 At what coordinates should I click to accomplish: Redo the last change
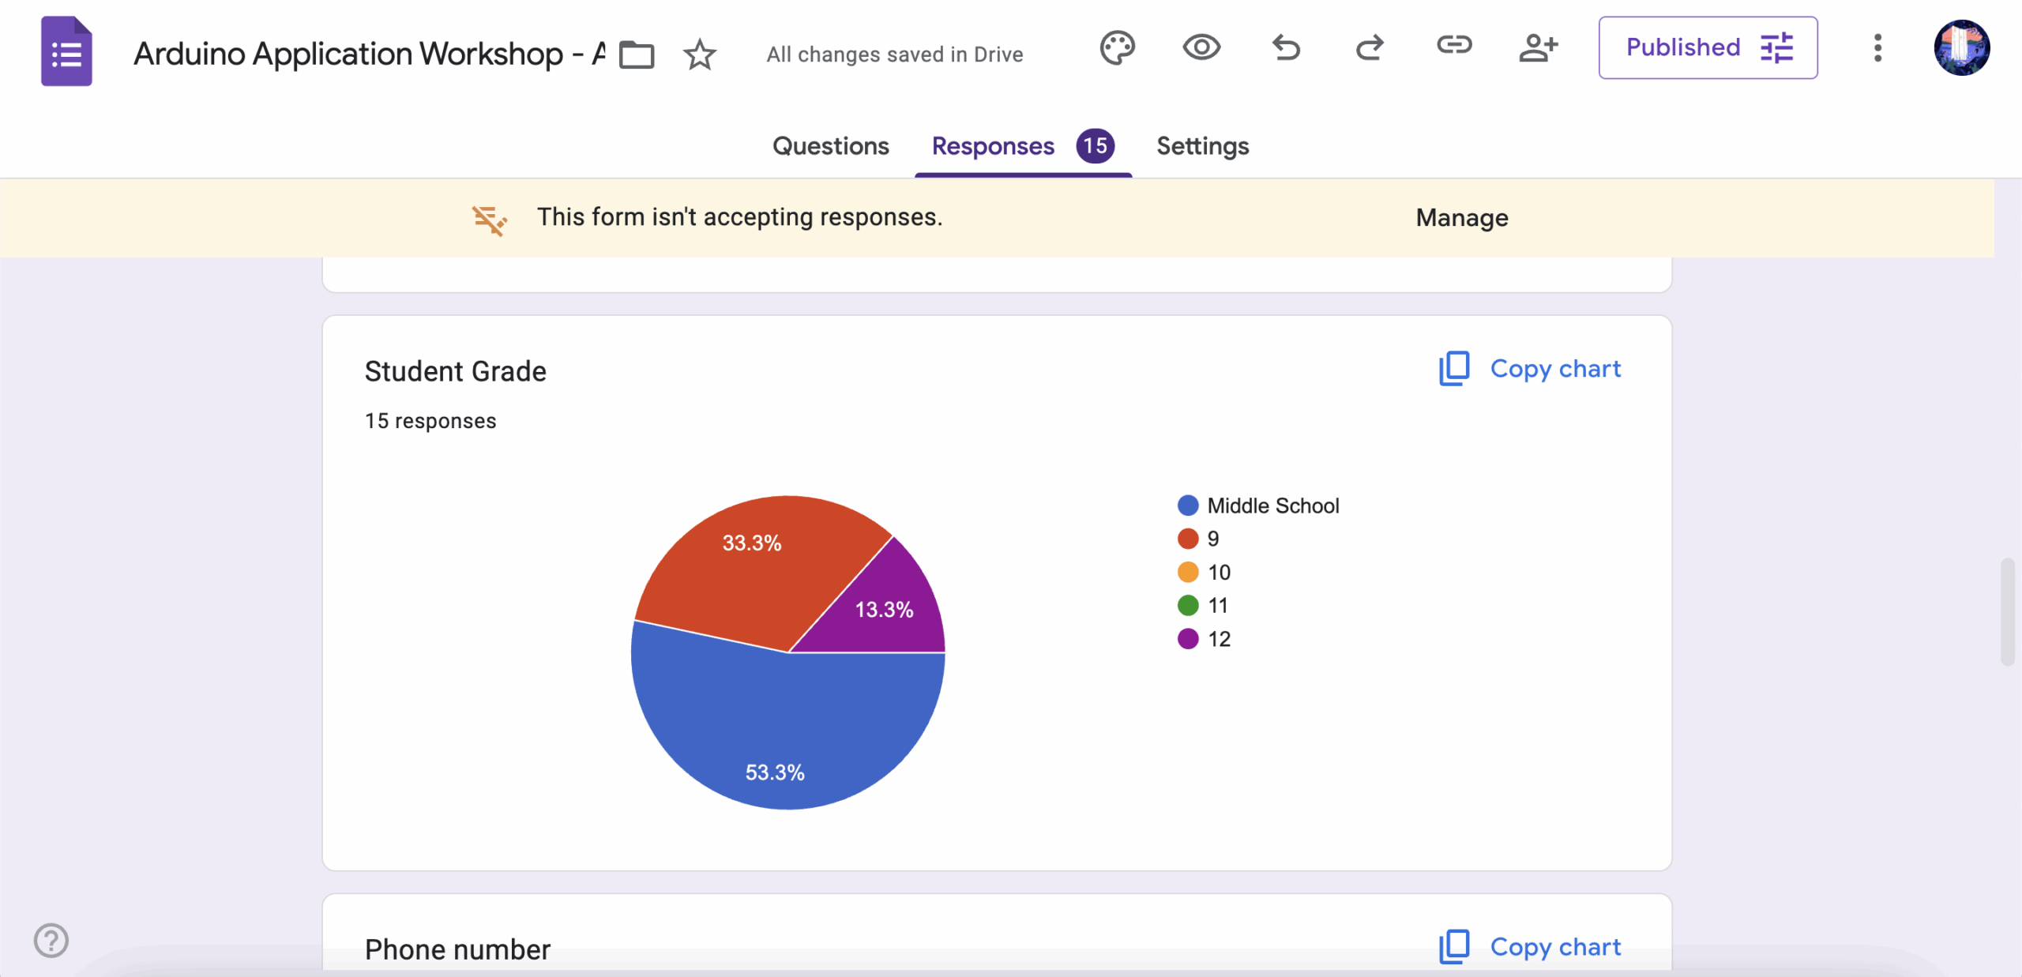click(x=1370, y=47)
